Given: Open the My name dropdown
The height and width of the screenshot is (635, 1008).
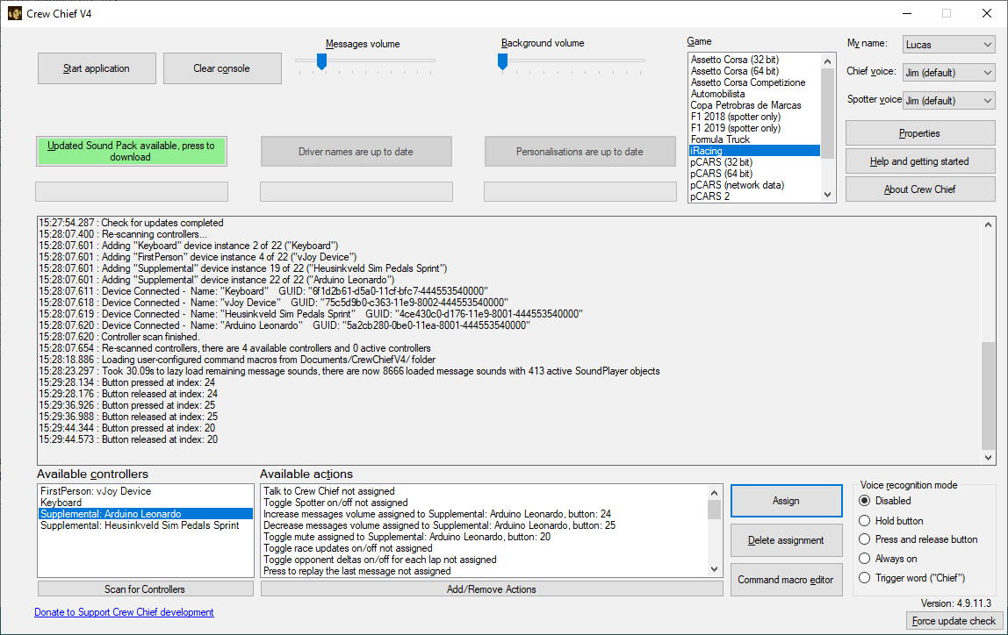Looking at the screenshot, I should coord(949,45).
